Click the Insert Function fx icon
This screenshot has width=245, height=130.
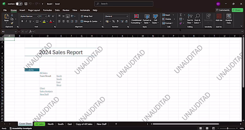tap(30, 32)
